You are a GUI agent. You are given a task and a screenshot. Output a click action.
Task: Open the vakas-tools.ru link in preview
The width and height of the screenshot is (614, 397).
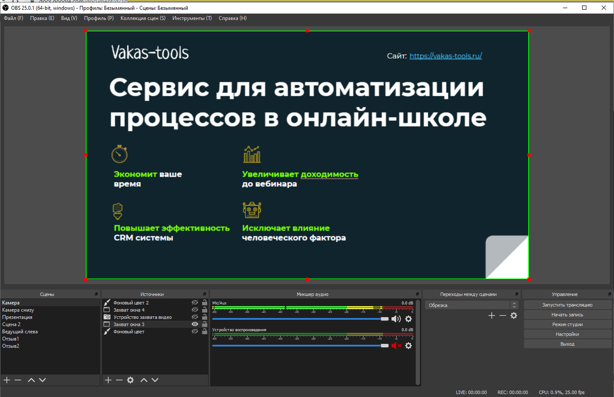pyautogui.click(x=446, y=56)
